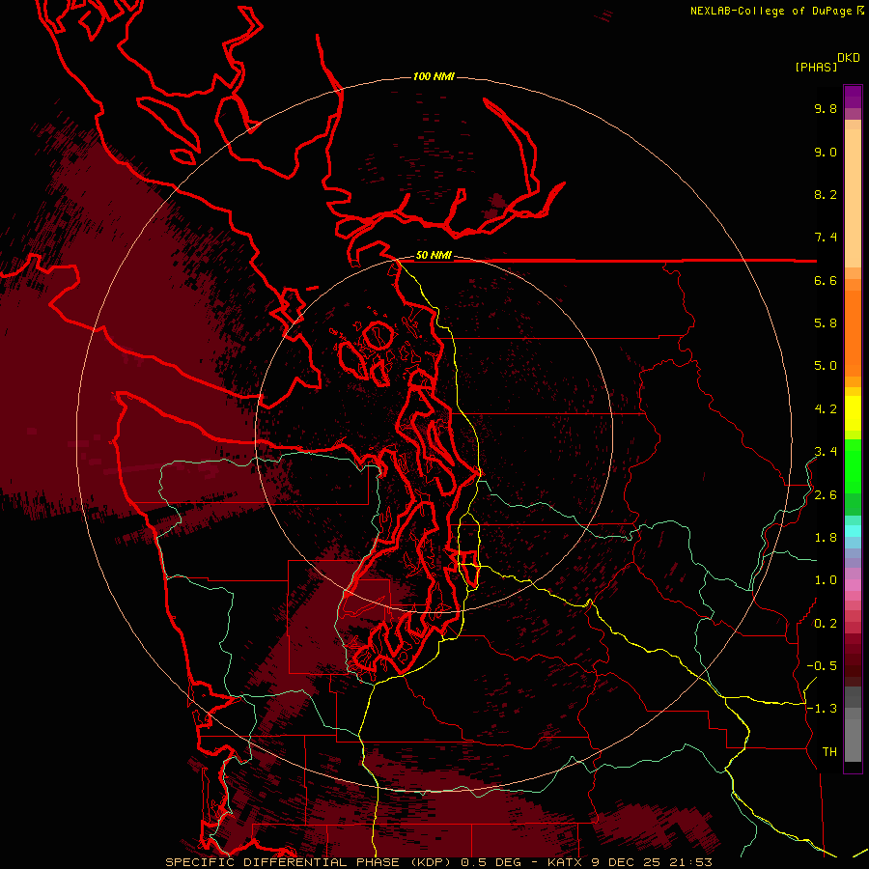This screenshot has width=869, height=869.
Task: Click the 1.0 value on the color scale
Action: [826, 580]
